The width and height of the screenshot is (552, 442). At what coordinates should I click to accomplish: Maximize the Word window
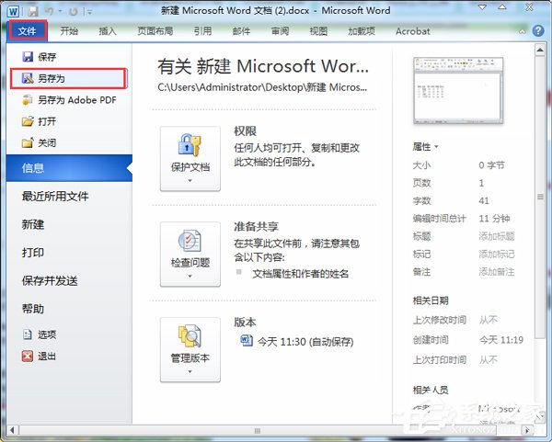(502, 7)
